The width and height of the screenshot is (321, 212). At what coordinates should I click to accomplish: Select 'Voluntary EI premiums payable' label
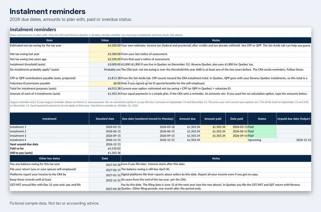[30, 83]
